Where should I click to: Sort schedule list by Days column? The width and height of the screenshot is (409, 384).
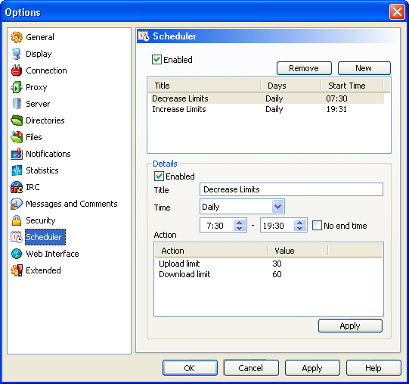coord(291,86)
